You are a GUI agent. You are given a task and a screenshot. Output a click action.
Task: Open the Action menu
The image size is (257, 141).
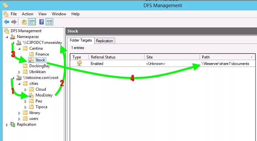coord(27,14)
